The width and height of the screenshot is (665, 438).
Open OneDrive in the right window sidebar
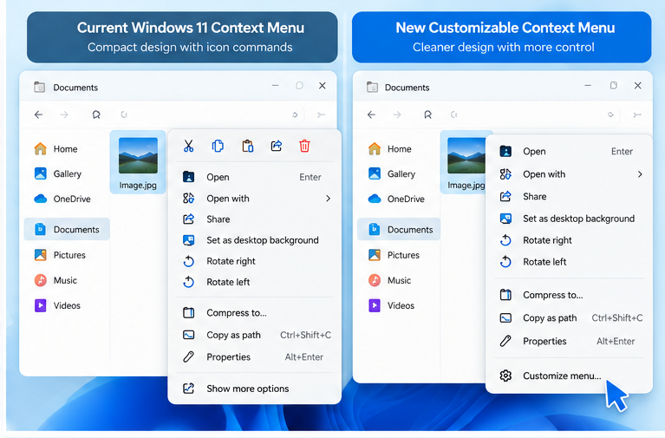(399, 199)
